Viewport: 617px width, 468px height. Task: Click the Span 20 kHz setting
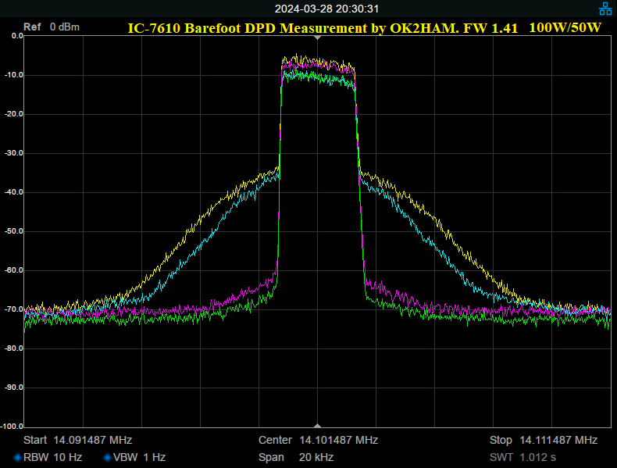click(x=296, y=457)
